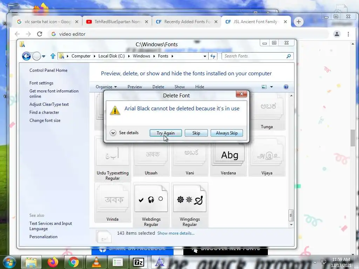The height and width of the screenshot is (269, 359).
Task: Click font list scroll down arrow
Action: [x=291, y=225]
